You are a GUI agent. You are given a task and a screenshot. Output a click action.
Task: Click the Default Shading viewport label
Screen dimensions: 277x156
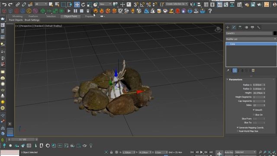(53, 26)
